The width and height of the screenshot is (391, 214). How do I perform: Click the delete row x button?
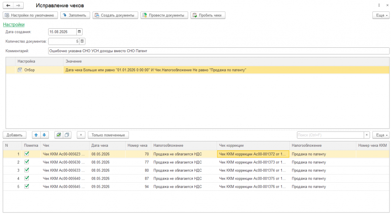pos(81,135)
